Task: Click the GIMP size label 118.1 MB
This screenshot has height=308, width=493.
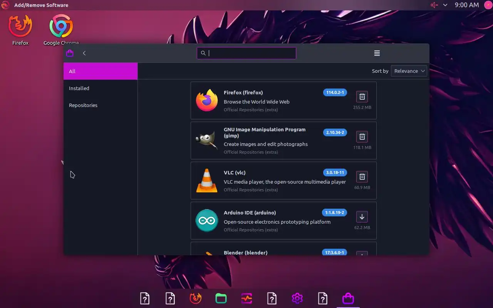Action: coord(362,147)
